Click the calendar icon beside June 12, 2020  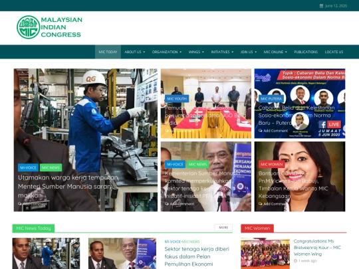(x=321, y=6)
